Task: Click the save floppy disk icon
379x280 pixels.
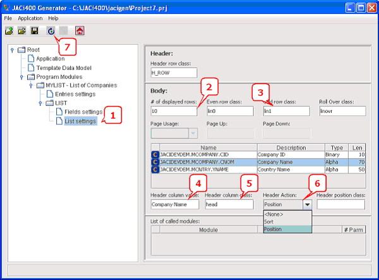Action: click(x=34, y=30)
